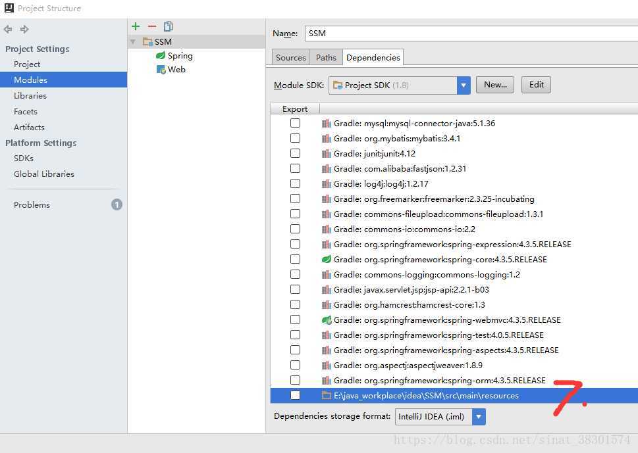Click library icon of mybatis entry

click(x=327, y=139)
